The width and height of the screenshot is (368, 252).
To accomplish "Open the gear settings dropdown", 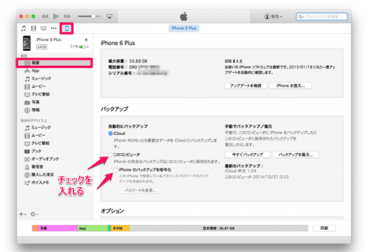I will click(x=35, y=214).
